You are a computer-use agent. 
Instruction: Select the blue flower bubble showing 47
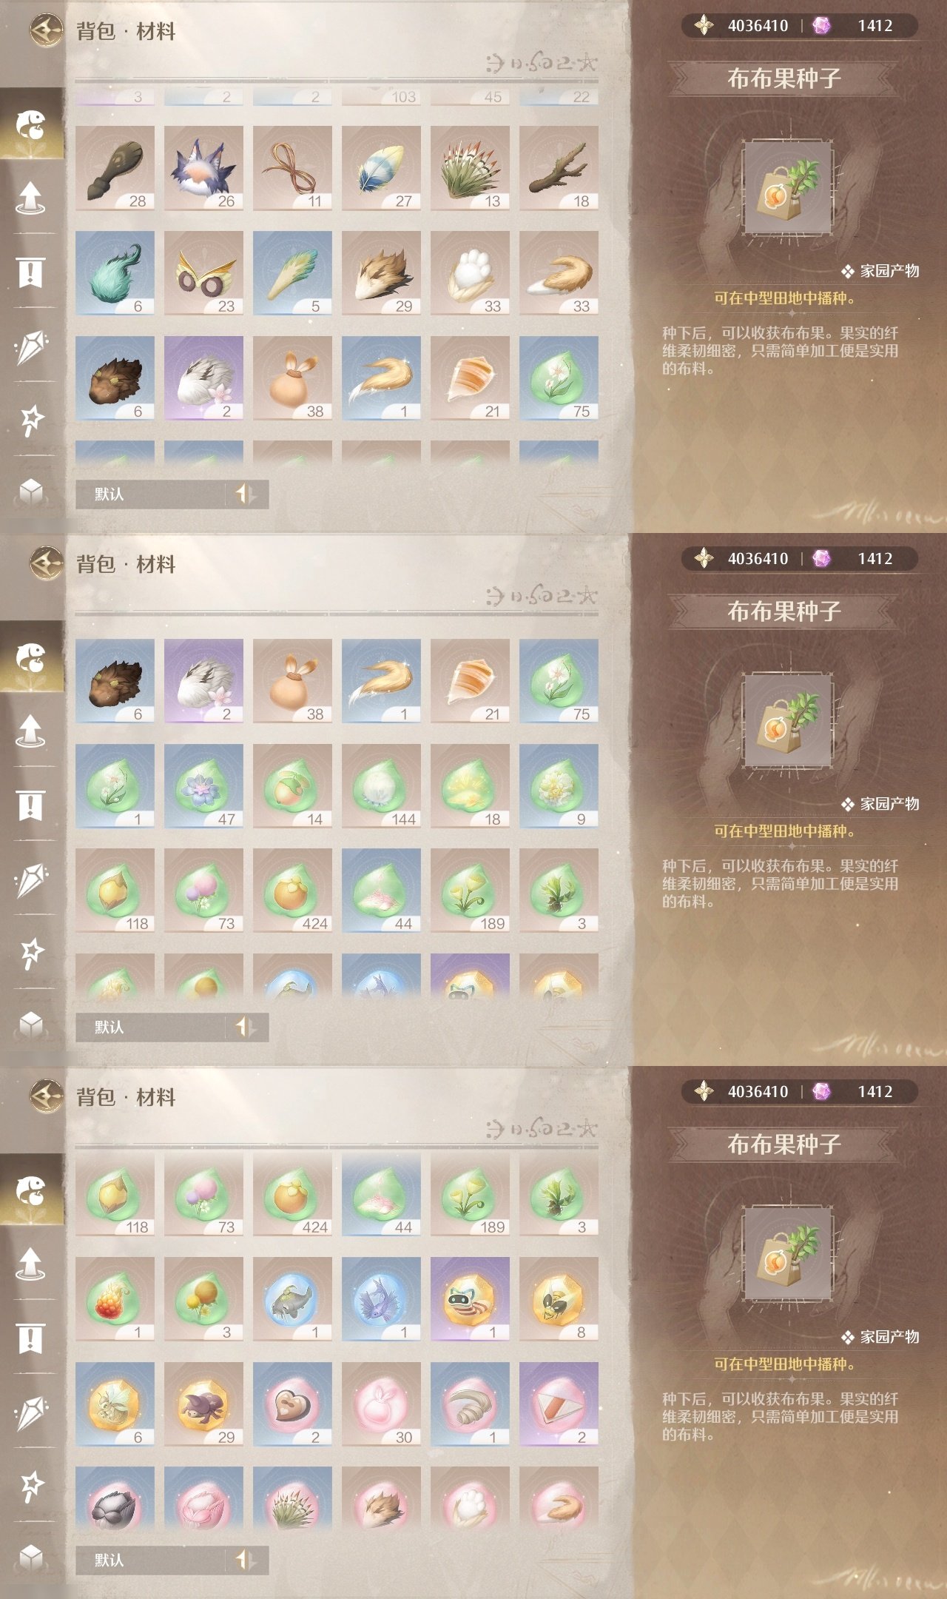coord(203,786)
